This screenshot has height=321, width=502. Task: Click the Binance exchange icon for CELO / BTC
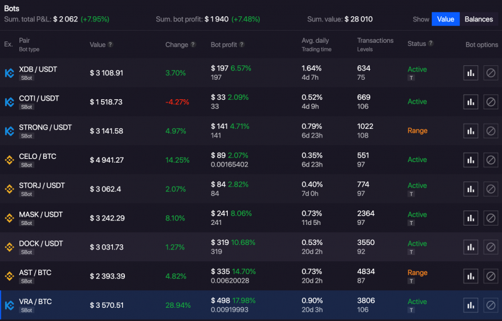click(x=9, y=160)
